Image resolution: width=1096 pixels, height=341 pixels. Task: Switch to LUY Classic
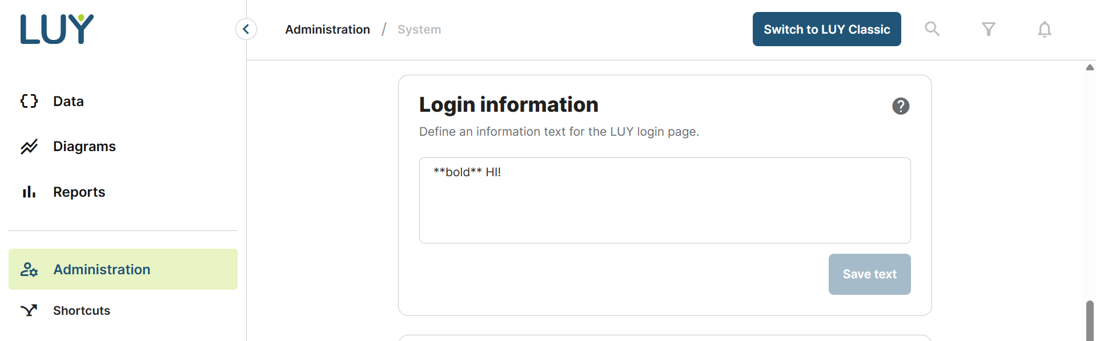click(x=826, y=29)
